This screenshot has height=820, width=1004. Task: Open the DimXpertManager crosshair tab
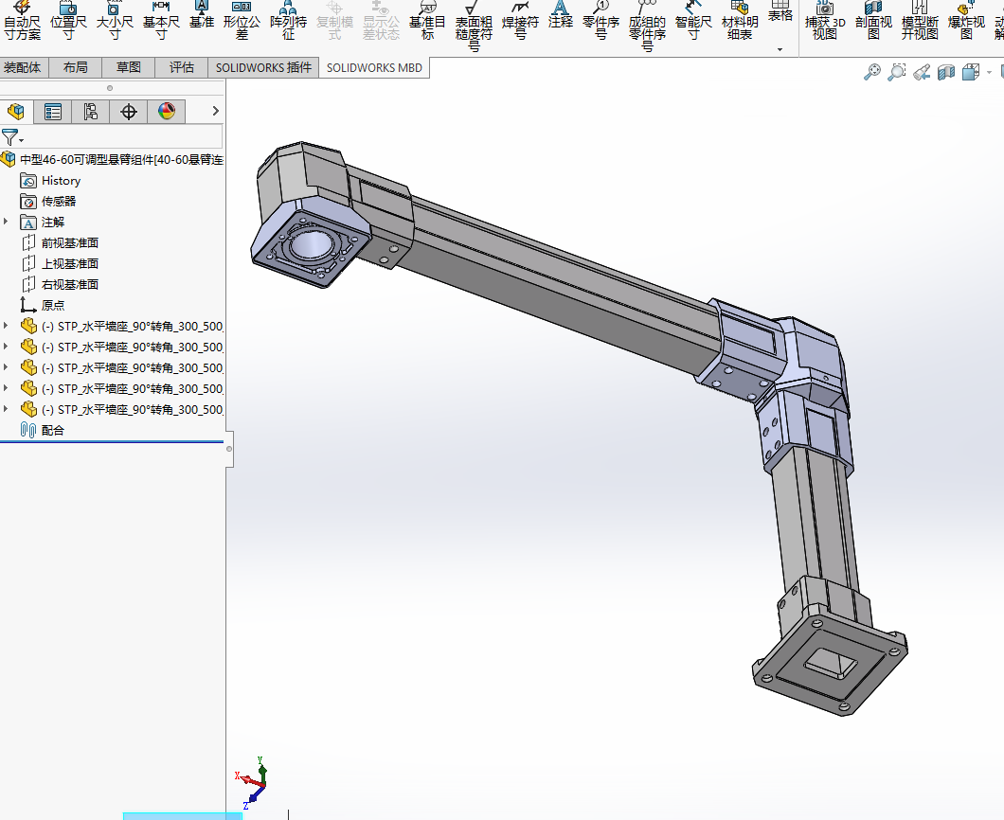129,112
